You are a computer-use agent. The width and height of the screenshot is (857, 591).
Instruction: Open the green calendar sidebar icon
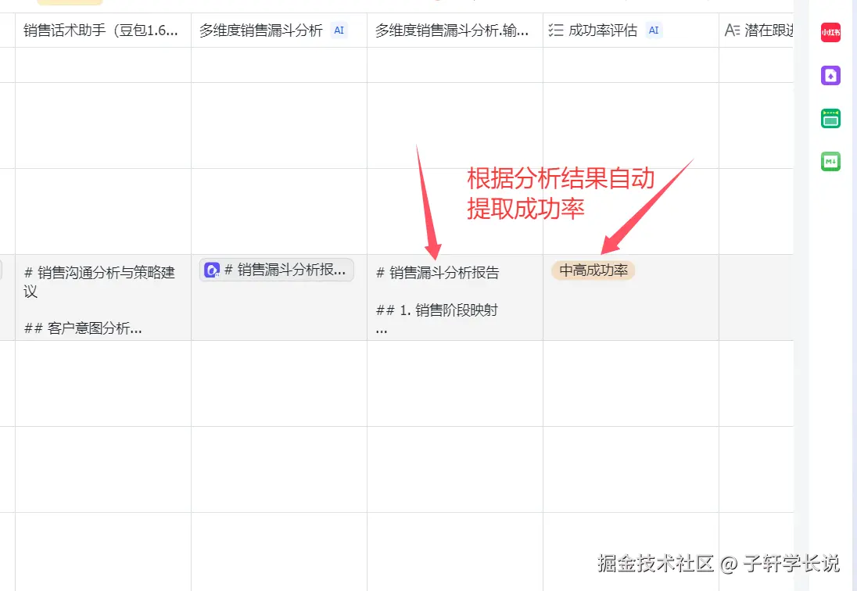[830, 119]
